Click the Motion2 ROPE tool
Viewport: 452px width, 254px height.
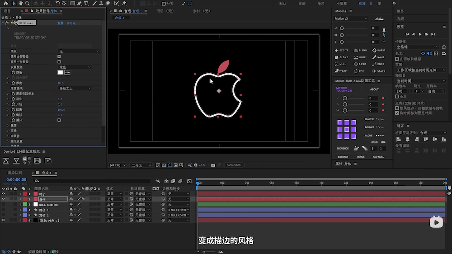(x=379, y=64)
